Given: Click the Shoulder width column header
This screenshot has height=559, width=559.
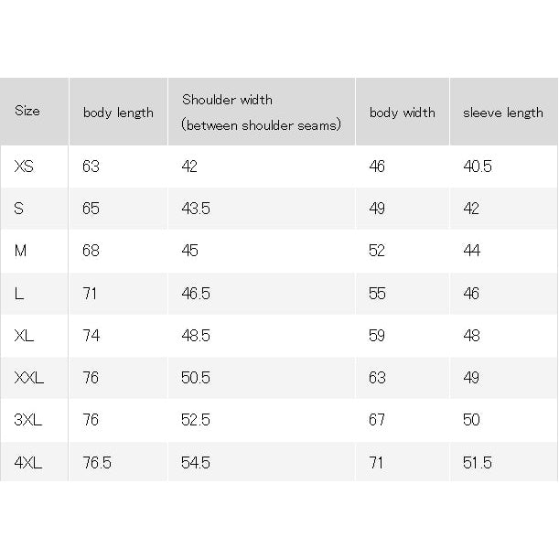Looking at the screenshot, I should click(261, 113).
